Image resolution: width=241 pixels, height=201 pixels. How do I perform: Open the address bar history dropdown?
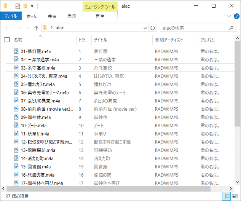coord(145,28)
